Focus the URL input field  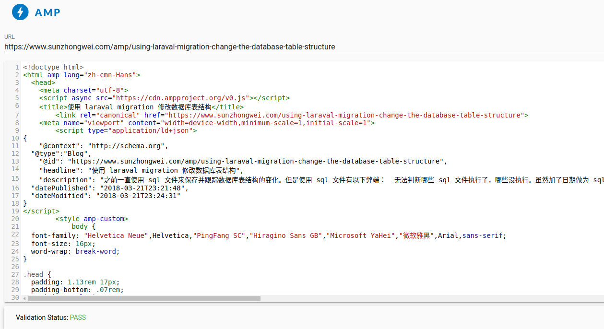coord(303,47)
